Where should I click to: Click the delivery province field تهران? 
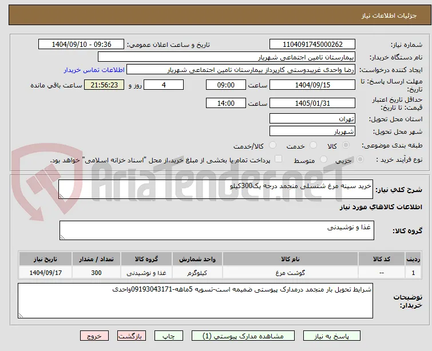pyautogui.click(x=312, y=119)
